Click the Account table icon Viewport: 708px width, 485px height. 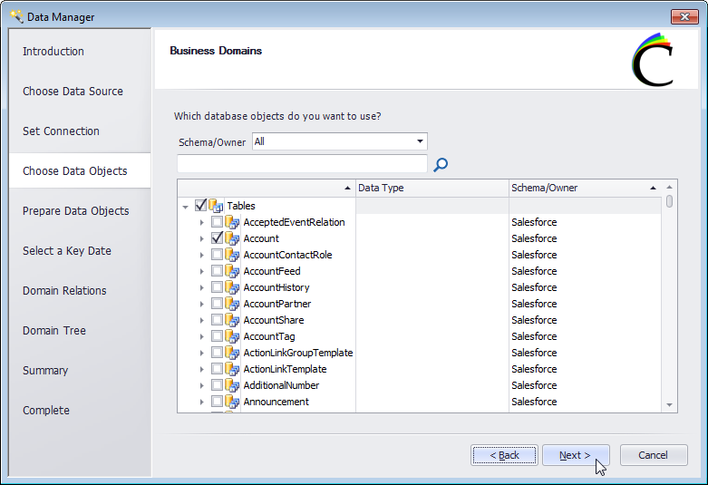click(x=233, y=238)
